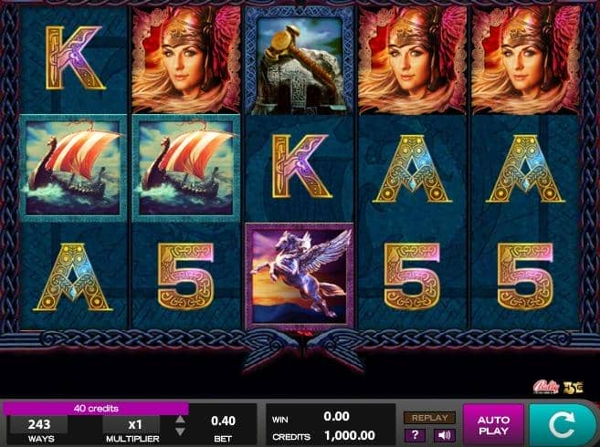The width and height of the screenshot is (600, 447).
Task: Click the AUTO PLAY button
Action: click(x=493, y=425)
